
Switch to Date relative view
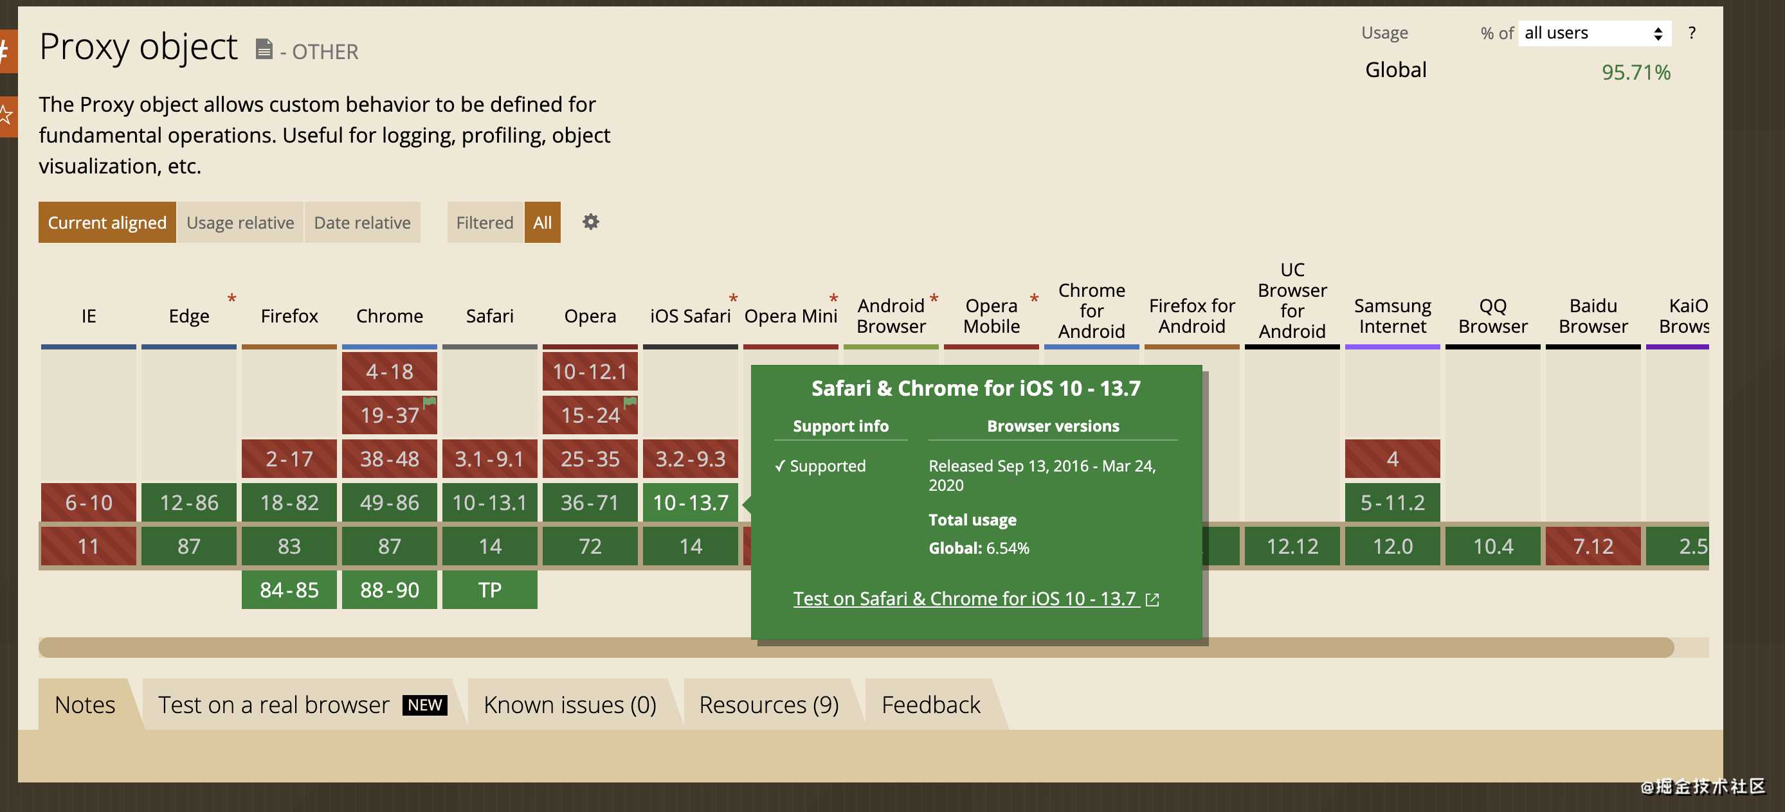(x=362, y=223)
